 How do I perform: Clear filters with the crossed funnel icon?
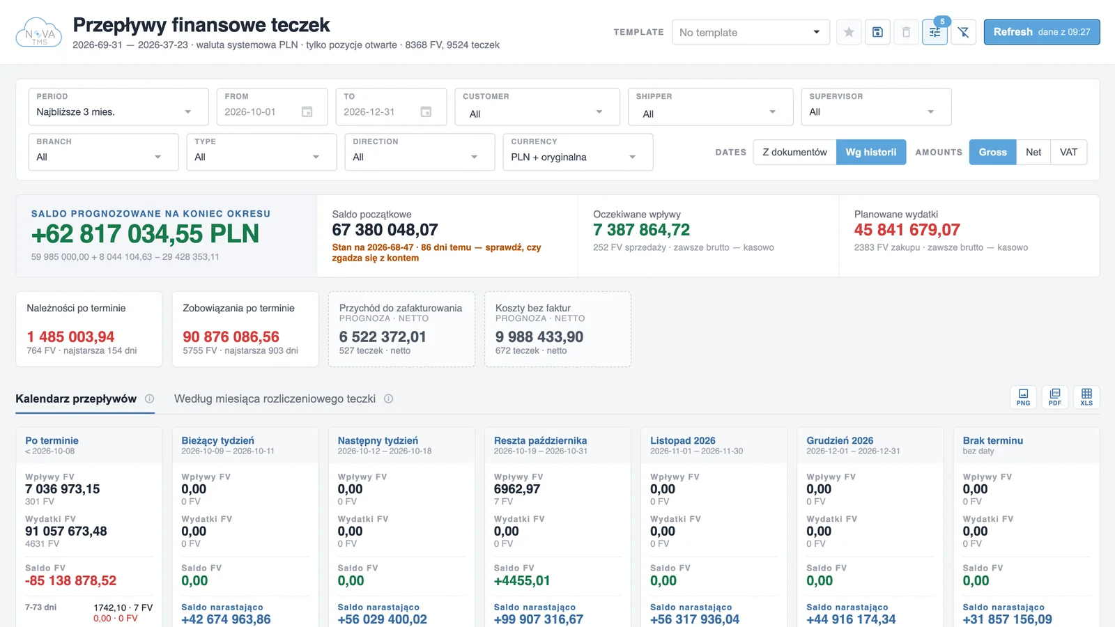pyautogui.click(x=963, y=32)
